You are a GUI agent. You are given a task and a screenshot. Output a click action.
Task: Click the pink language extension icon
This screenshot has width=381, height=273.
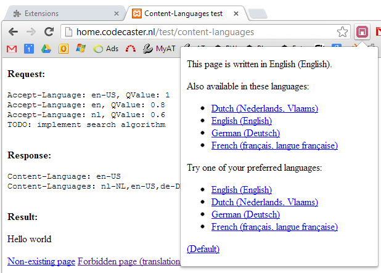(362, 32)
